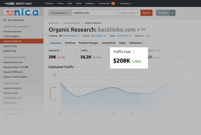Open Bulk Analysis in sidebar

[x=10, y=103]
